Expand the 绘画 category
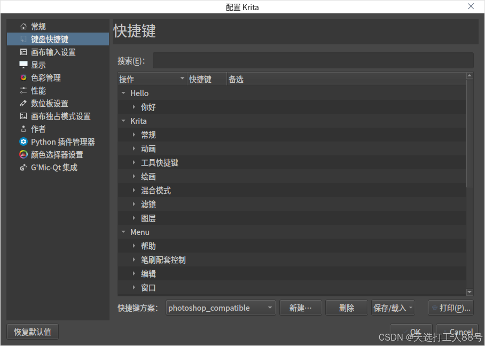The image size is (485, 346). click(x=134, y=177)
